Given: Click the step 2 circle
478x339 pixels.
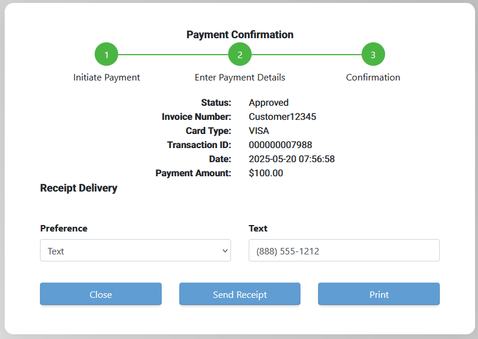Looking at the screenshot, I should coord(240,55).
